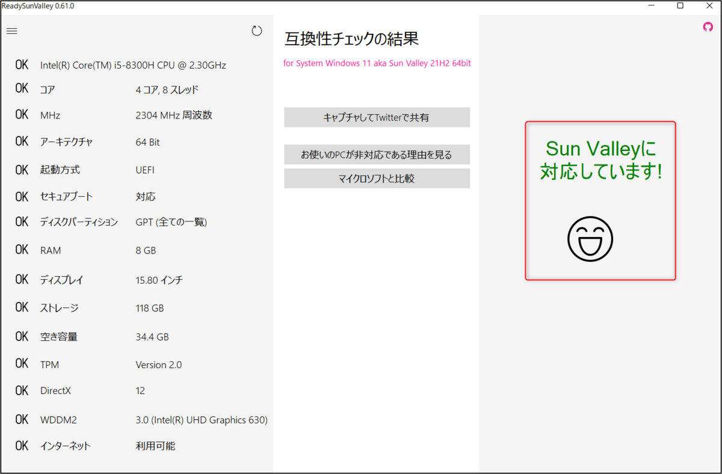
Task: Click GPT (全ての一覧) disk partition value
Action: [x=171, y=222]
